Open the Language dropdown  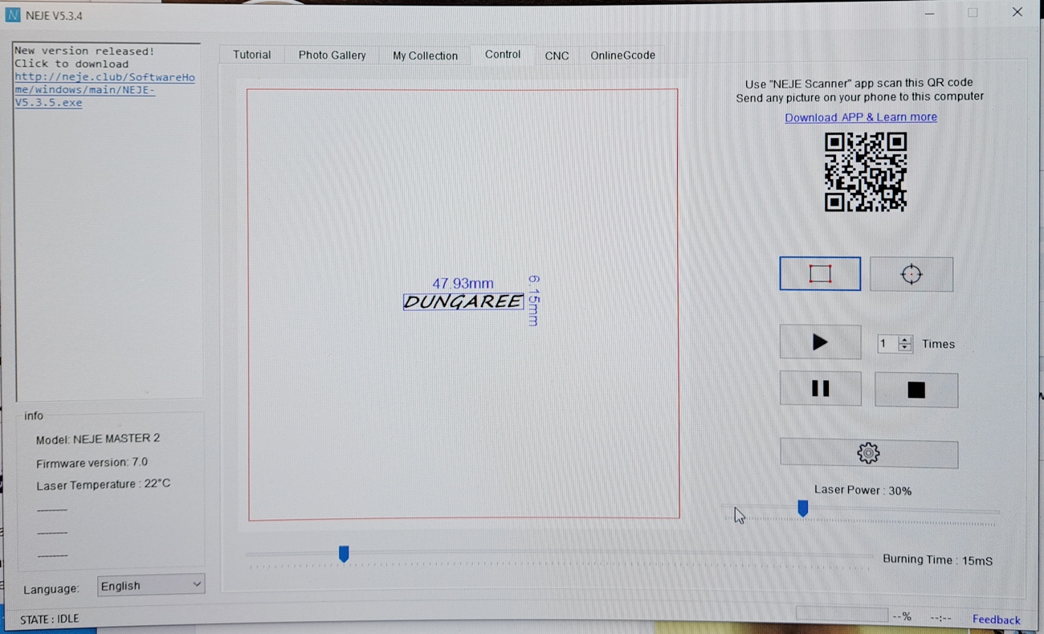(150, 585)
